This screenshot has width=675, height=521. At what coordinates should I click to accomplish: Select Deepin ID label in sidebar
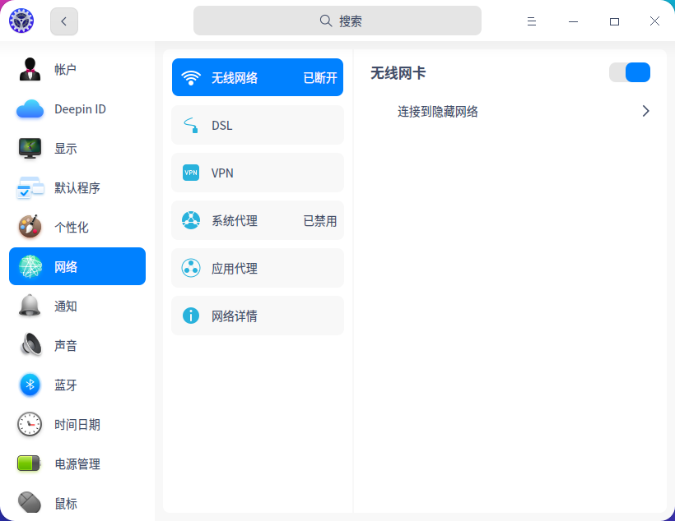point(80,109)
